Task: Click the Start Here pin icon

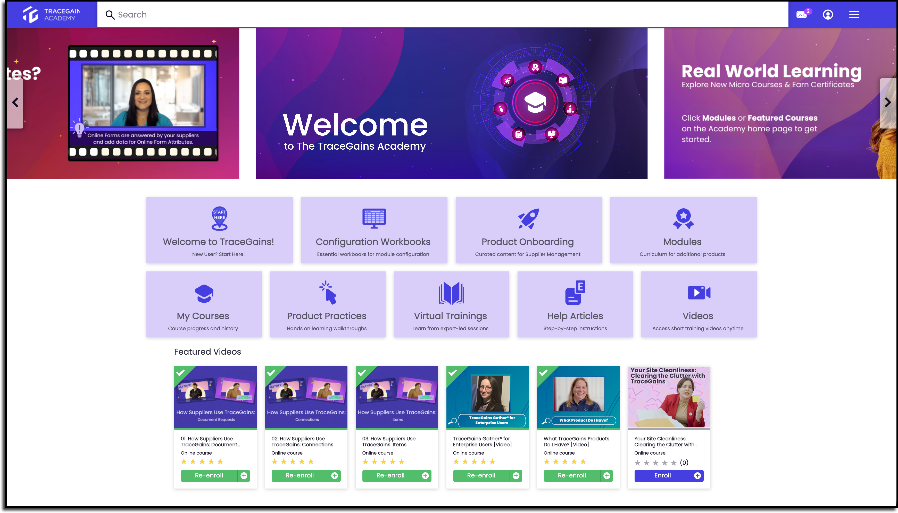Action: 219,218
